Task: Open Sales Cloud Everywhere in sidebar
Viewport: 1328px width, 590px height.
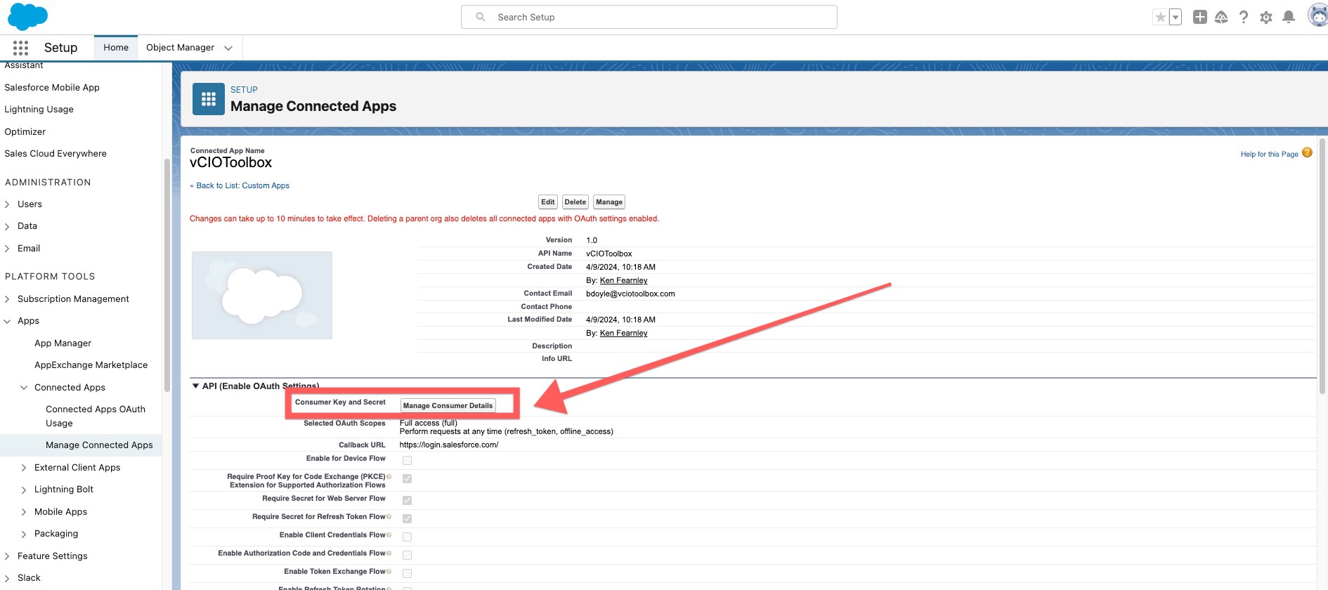Action: (x=56, y=153)
